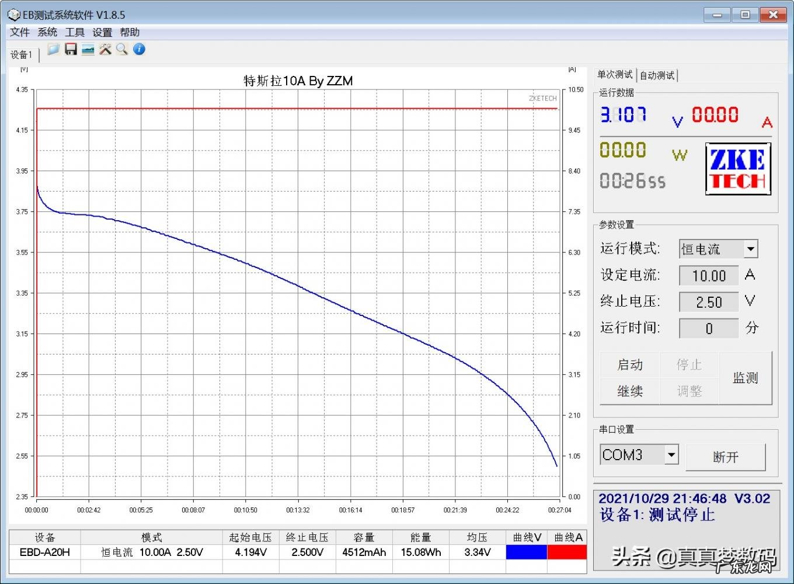The image size is (794, 584).
Task: Open the hammer and wrench tools icon
Action: (x=105, y=50)
